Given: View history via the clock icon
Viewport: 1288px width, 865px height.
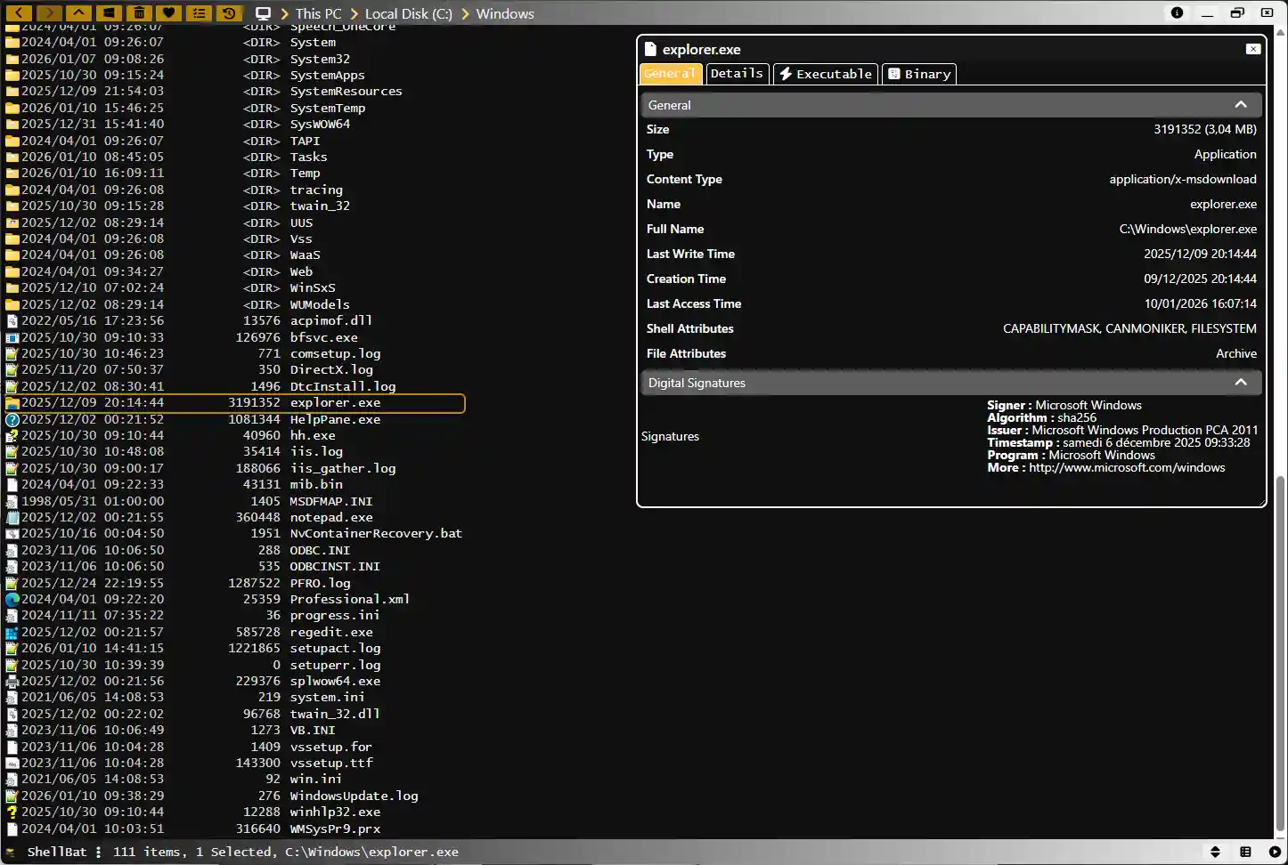Looking at the screenshot, I should coord(228,12).
